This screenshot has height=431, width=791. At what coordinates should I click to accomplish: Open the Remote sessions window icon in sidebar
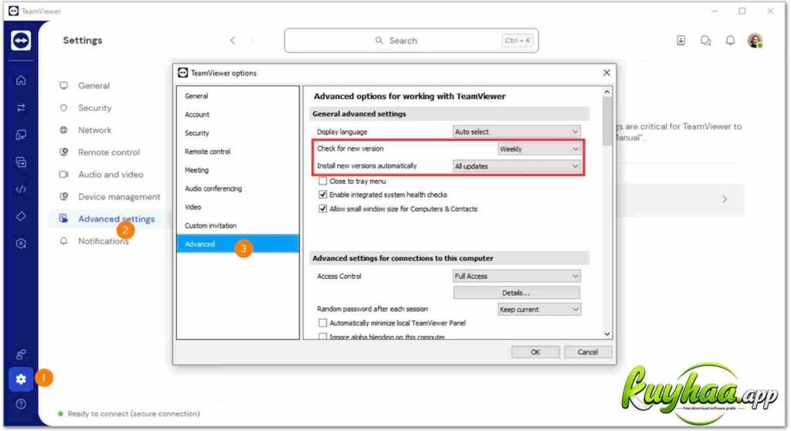point(21,162)
